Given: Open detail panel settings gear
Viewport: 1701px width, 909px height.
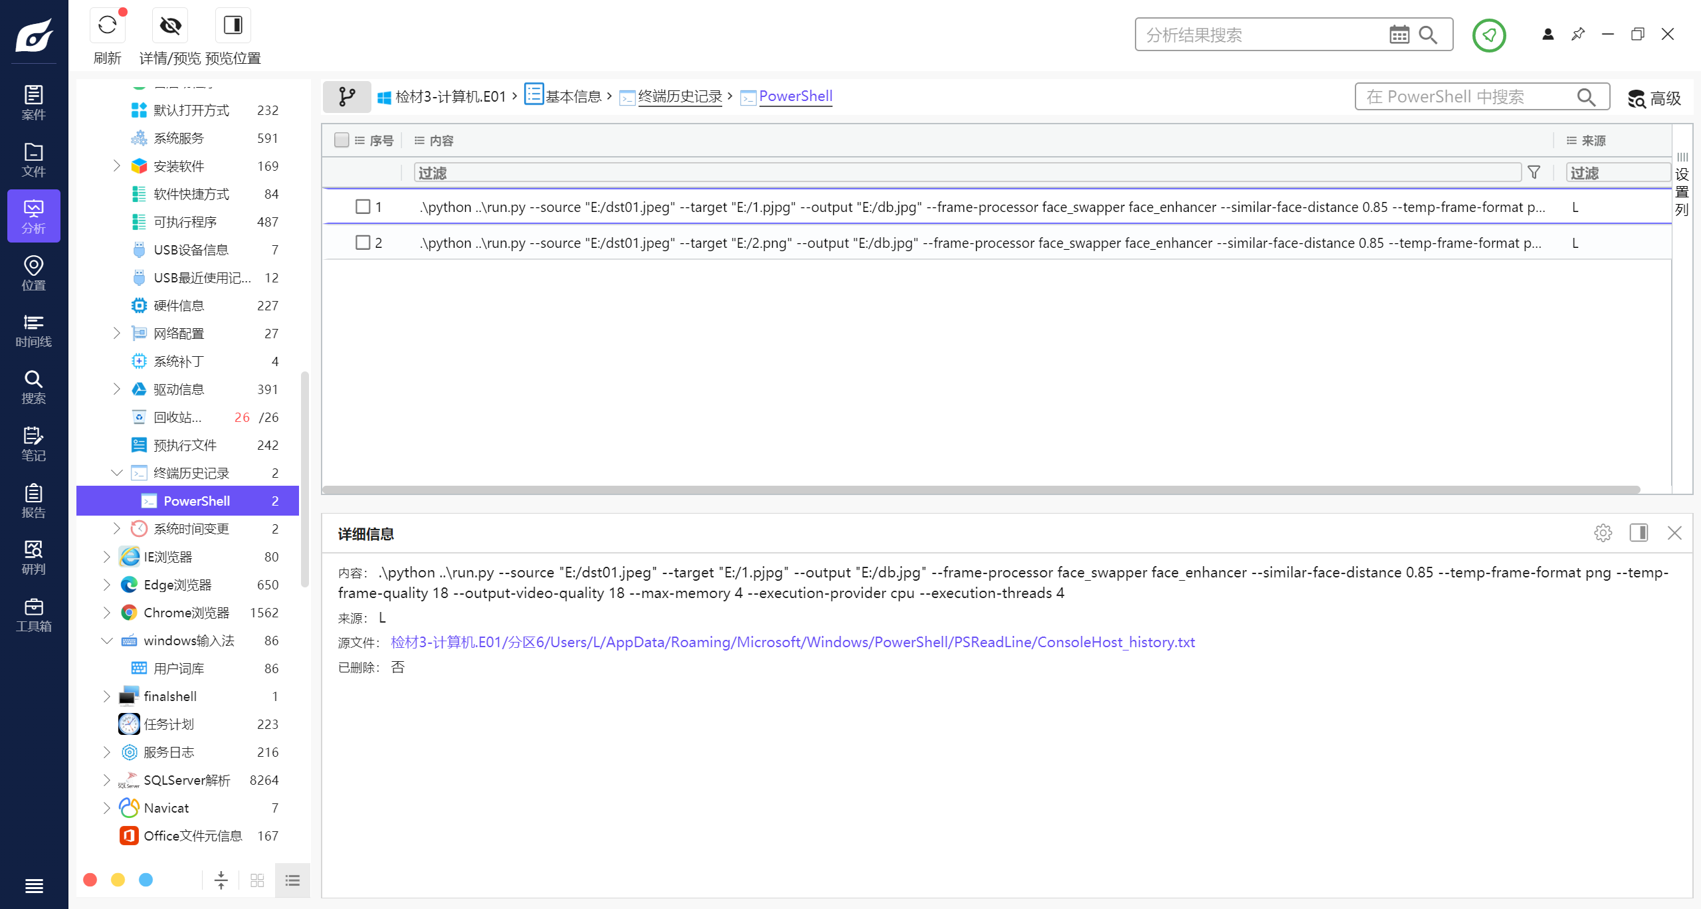Looking at the screenshot, I should point(1603,533).
